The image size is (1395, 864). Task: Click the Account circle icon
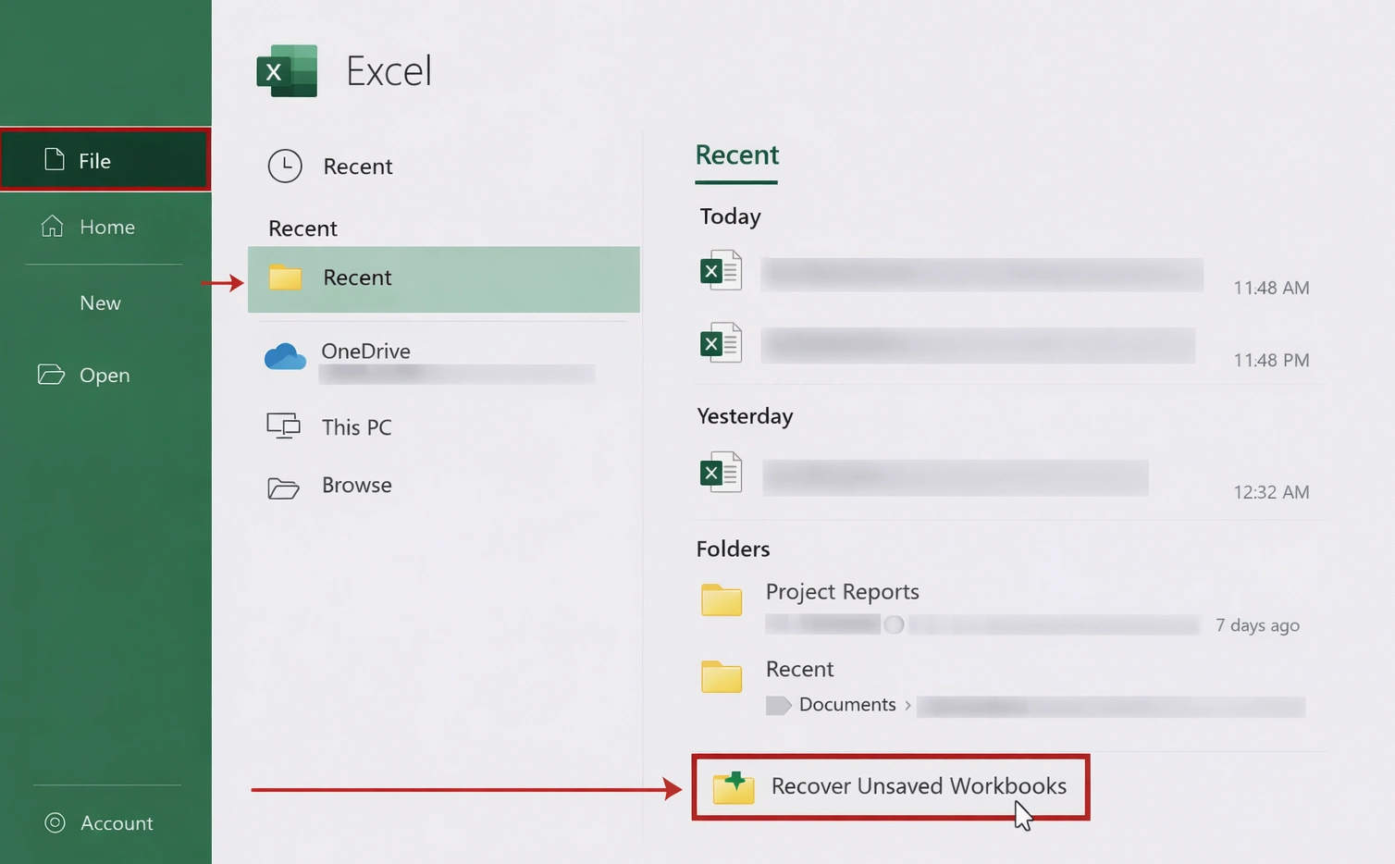click(x=56, y=822)
